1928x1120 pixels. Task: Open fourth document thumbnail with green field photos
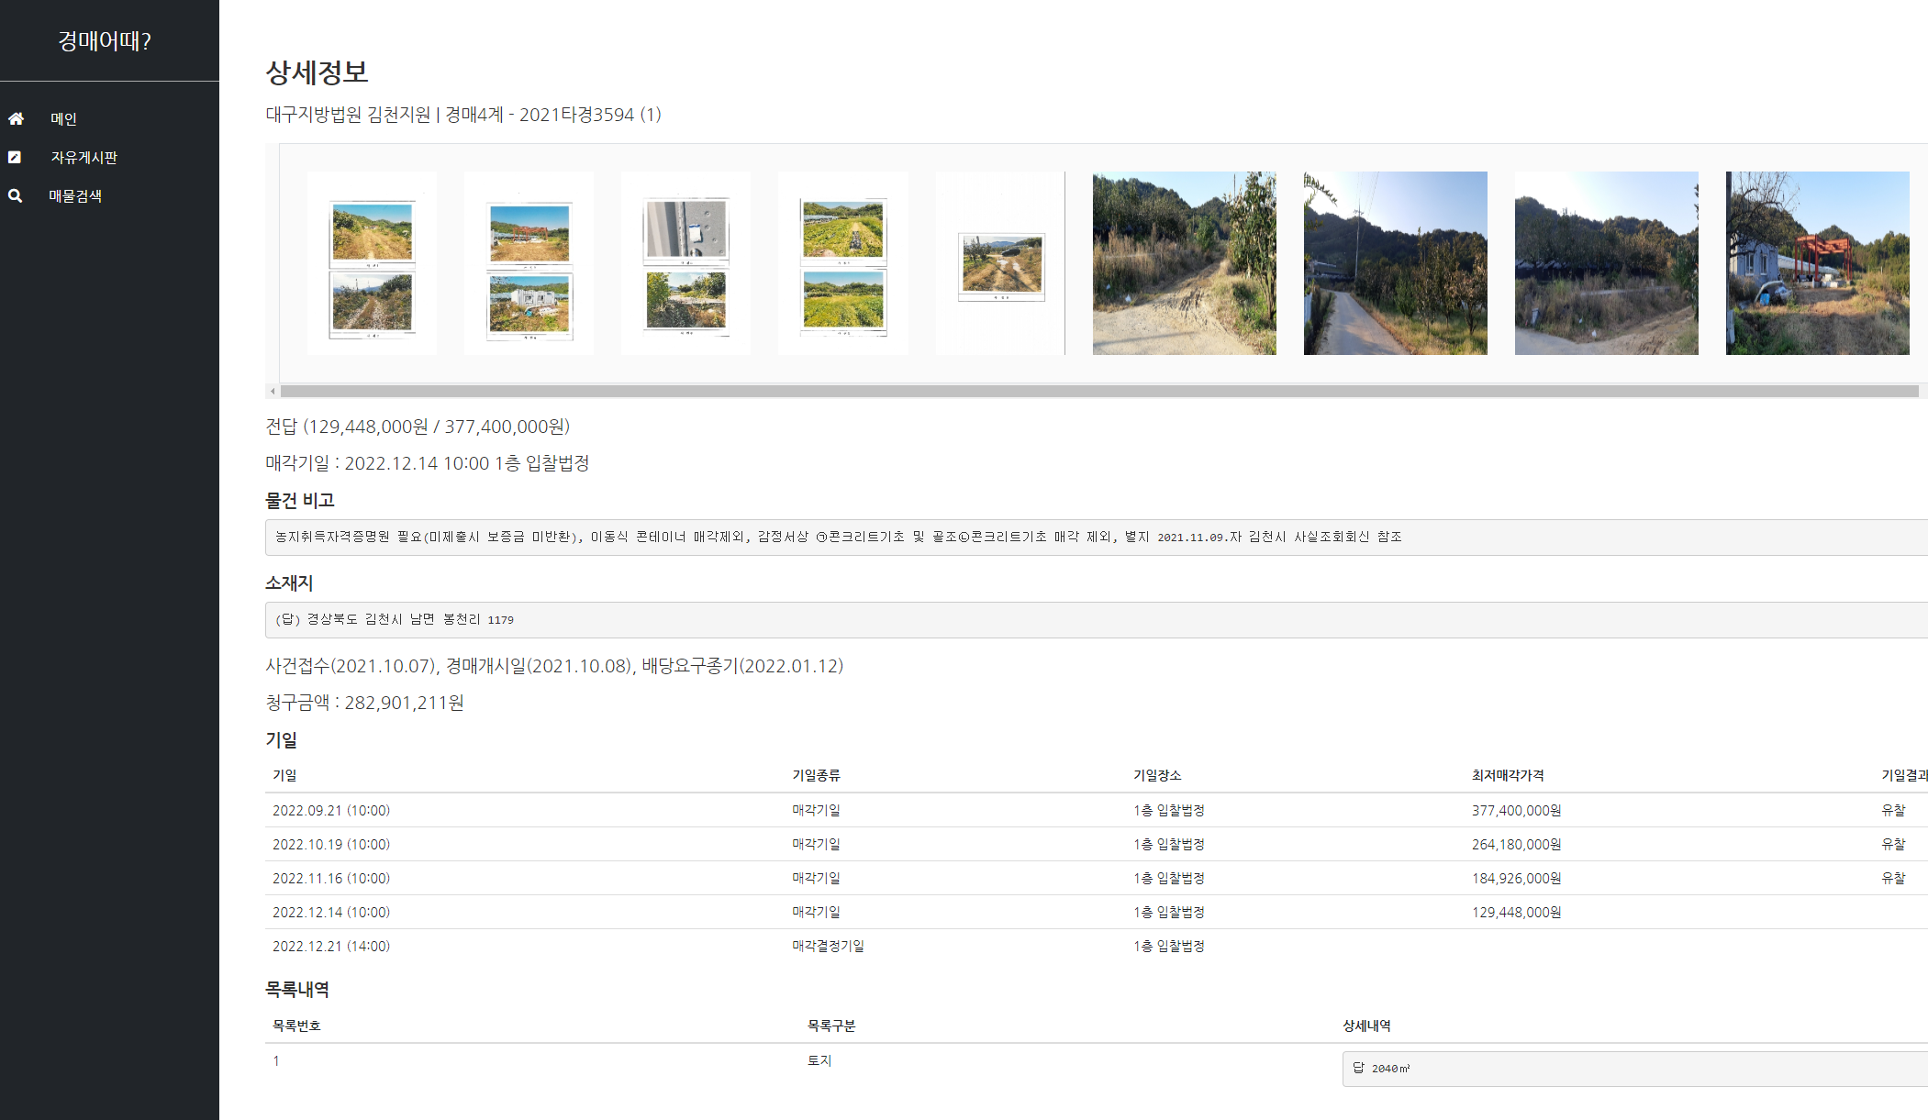[843, 263]
